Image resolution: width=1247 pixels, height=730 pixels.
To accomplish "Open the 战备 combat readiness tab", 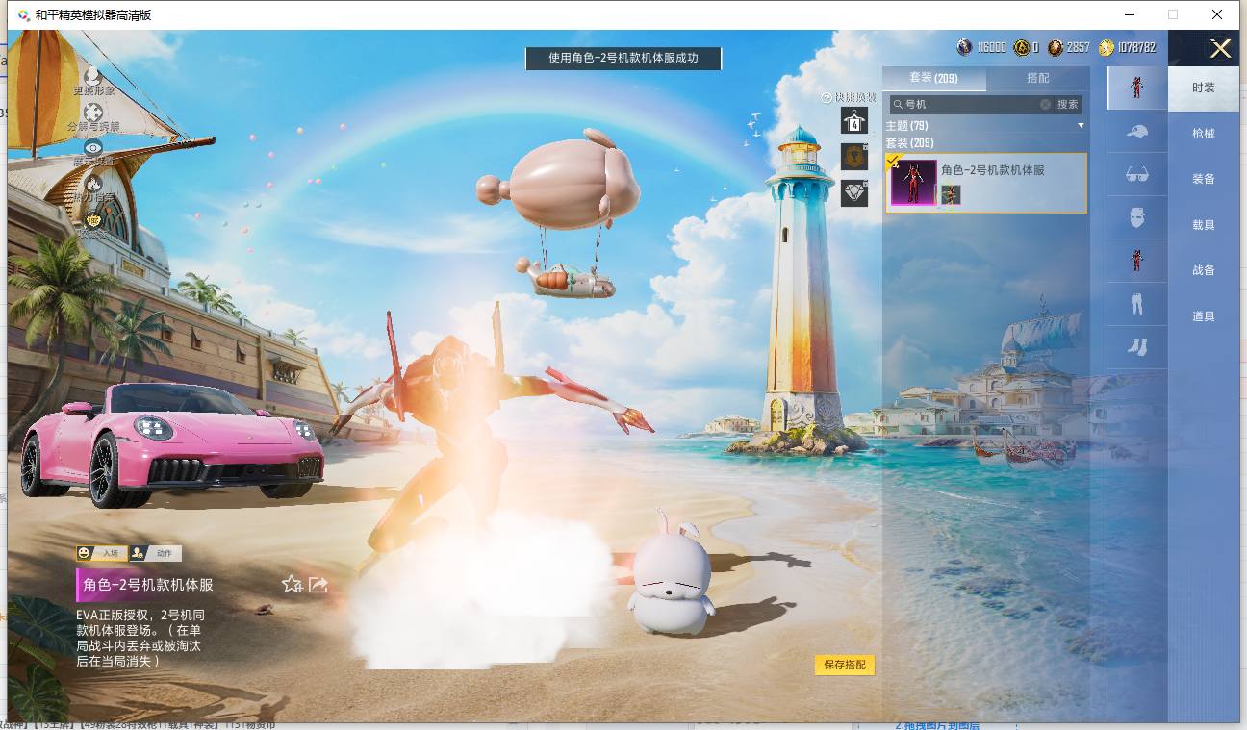I will 1204,270.
